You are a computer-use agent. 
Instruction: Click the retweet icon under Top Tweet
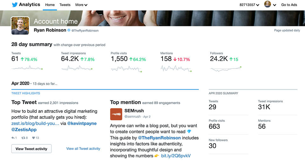[x=23, y=138]
